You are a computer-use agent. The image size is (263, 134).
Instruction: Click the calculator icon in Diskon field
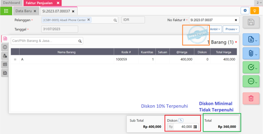coord(195,126)
